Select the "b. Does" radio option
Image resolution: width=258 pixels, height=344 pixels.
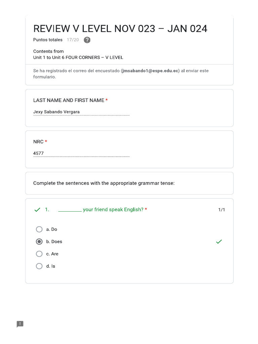[39, 242]
